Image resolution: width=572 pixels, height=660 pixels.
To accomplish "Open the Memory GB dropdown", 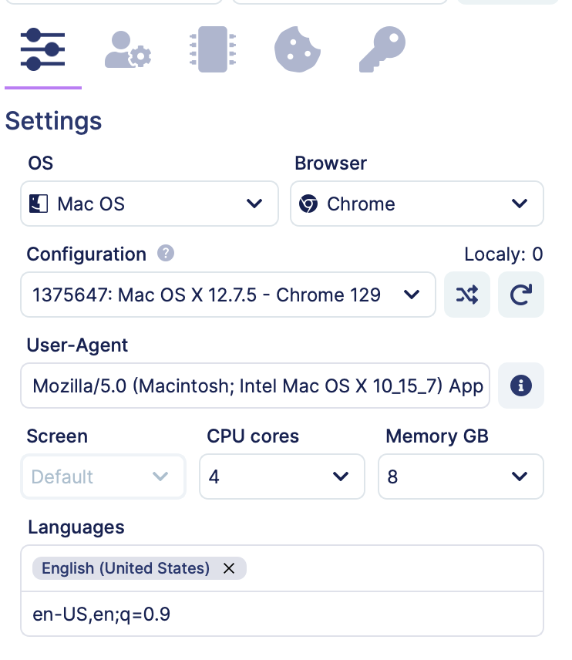I will tap(461, 476).
